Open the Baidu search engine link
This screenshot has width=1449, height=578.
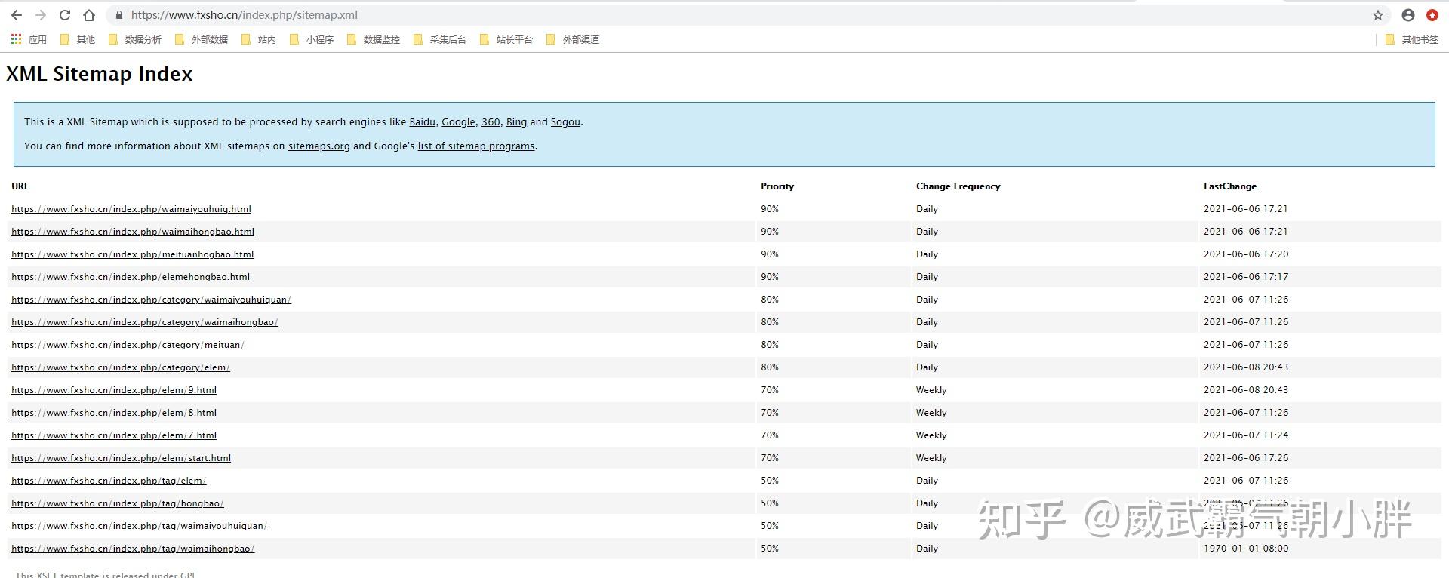pos(422,122)
